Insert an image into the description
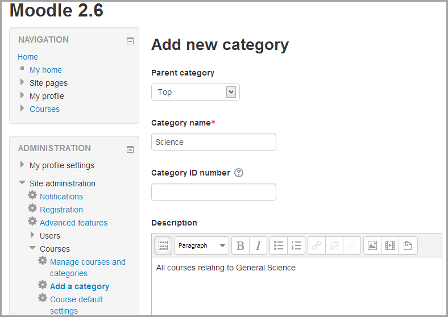448x317 pixels. click(372, 245)
